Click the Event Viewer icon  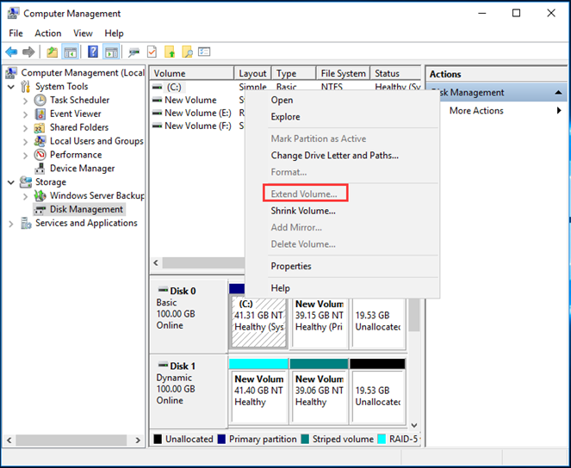click(x=40, y=114)
